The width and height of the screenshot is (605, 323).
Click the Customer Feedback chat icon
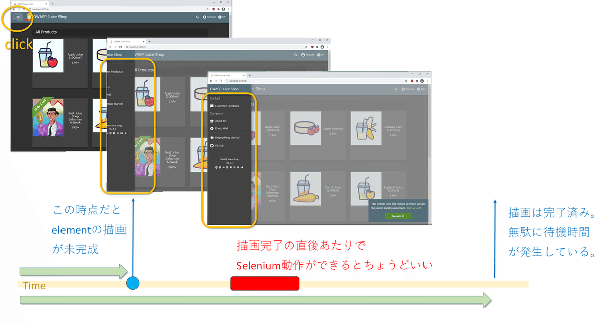(x=212, y=105)
